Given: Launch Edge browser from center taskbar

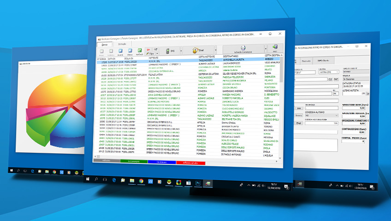Looking at the screenshot, I should click(114, 180).
